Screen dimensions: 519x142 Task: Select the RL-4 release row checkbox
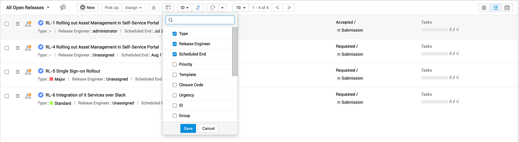tap(7, 48)
